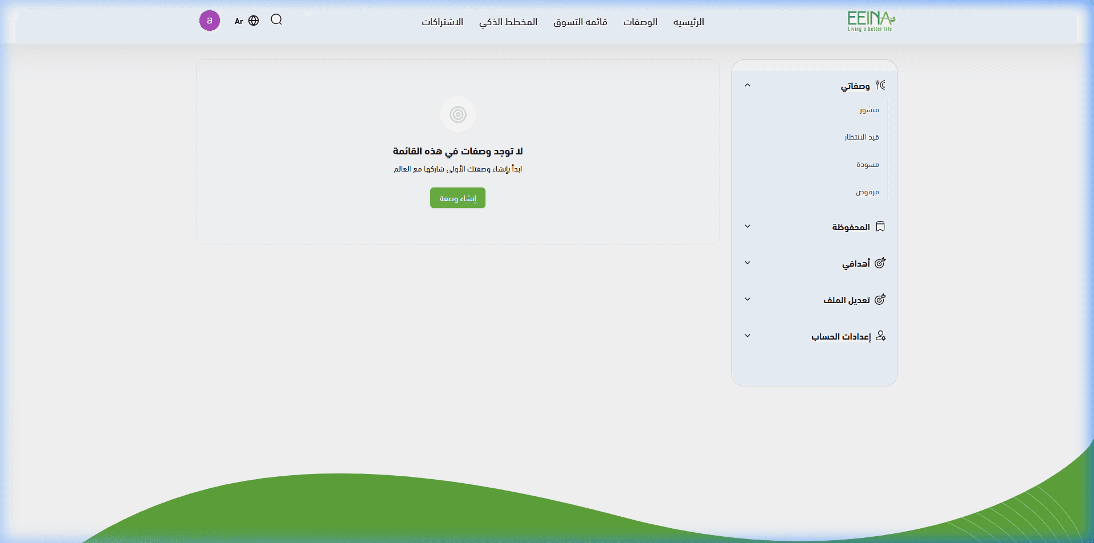Viewport: 1094px width, 543px height.
Task: Click the target icon beside أهدافي
Action: click(x=880, y=263)
